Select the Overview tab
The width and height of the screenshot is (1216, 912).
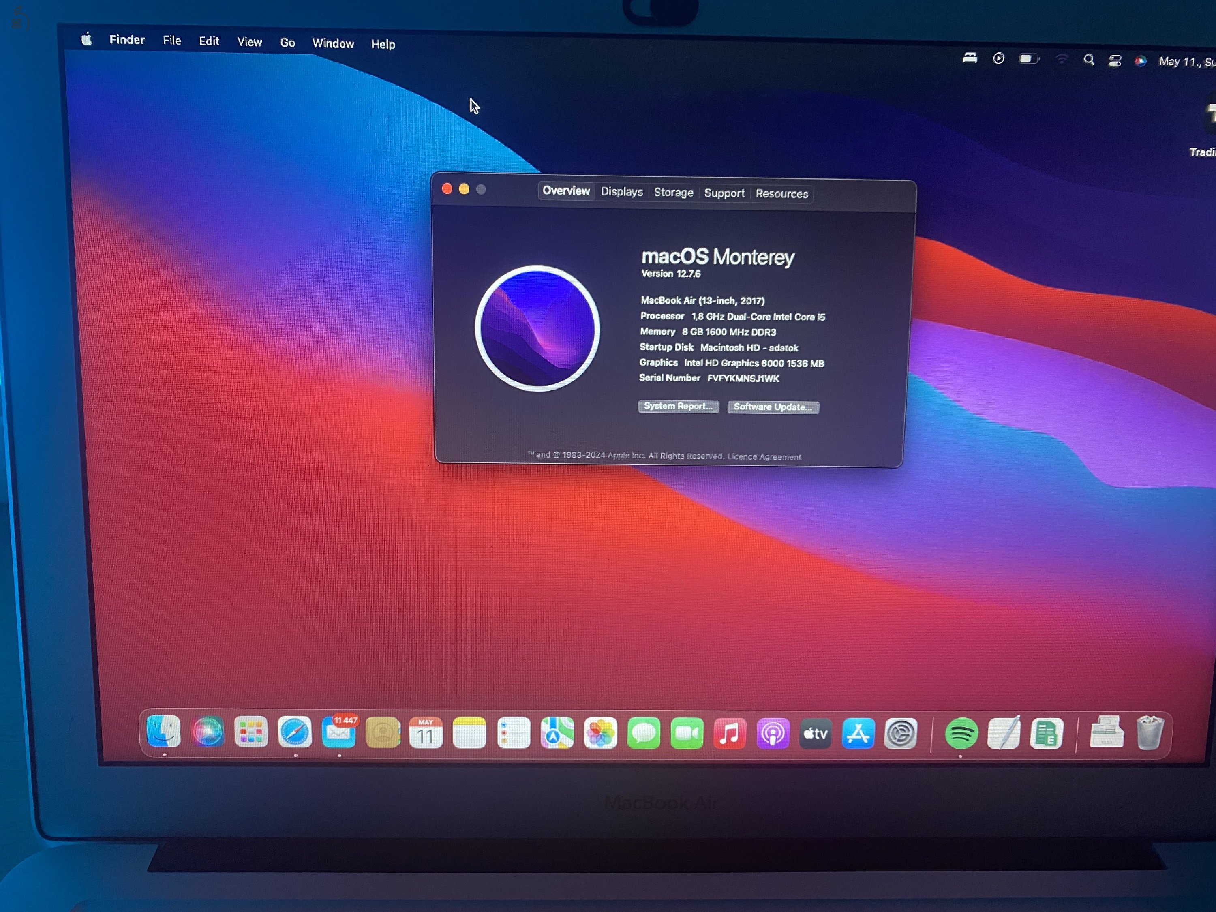566,191
